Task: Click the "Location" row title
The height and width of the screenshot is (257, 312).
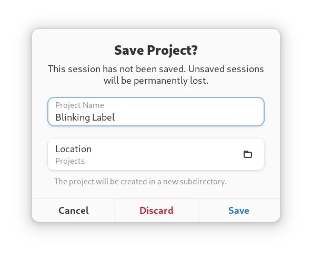Action: pyautogui.click(x=74, y=149)
